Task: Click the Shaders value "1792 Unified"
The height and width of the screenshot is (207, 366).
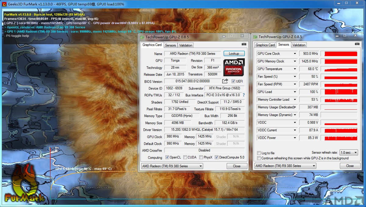Action: coord(180,102)
